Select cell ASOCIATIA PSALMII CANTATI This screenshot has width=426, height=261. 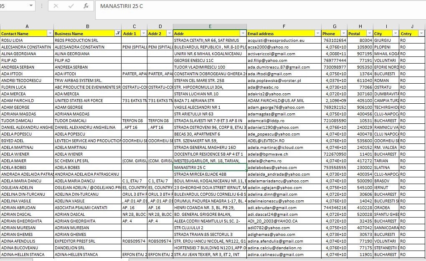pos(87,207)
